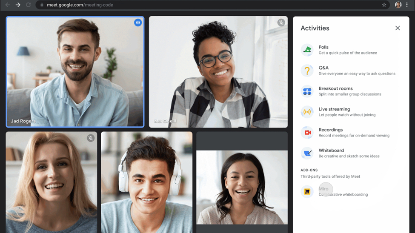The image size is (415, 233).
Task: Click 'Get a quick pulse of the audience'
Action: pyautogui.click(x=348, y=53)
